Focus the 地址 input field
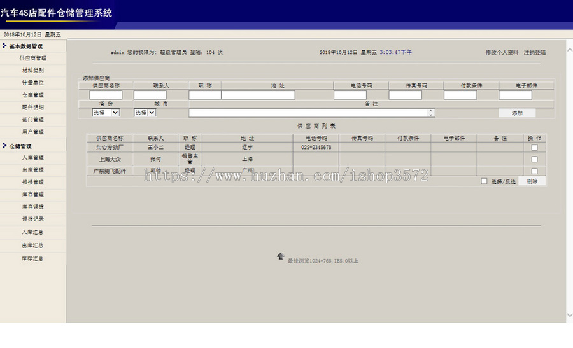This screenshot has height=348, width=573. (258, 95)
